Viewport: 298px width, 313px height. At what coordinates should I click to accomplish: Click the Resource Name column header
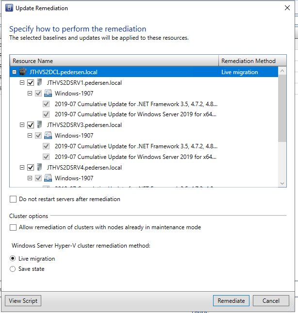pyautogui.click(x=114, y=61)
